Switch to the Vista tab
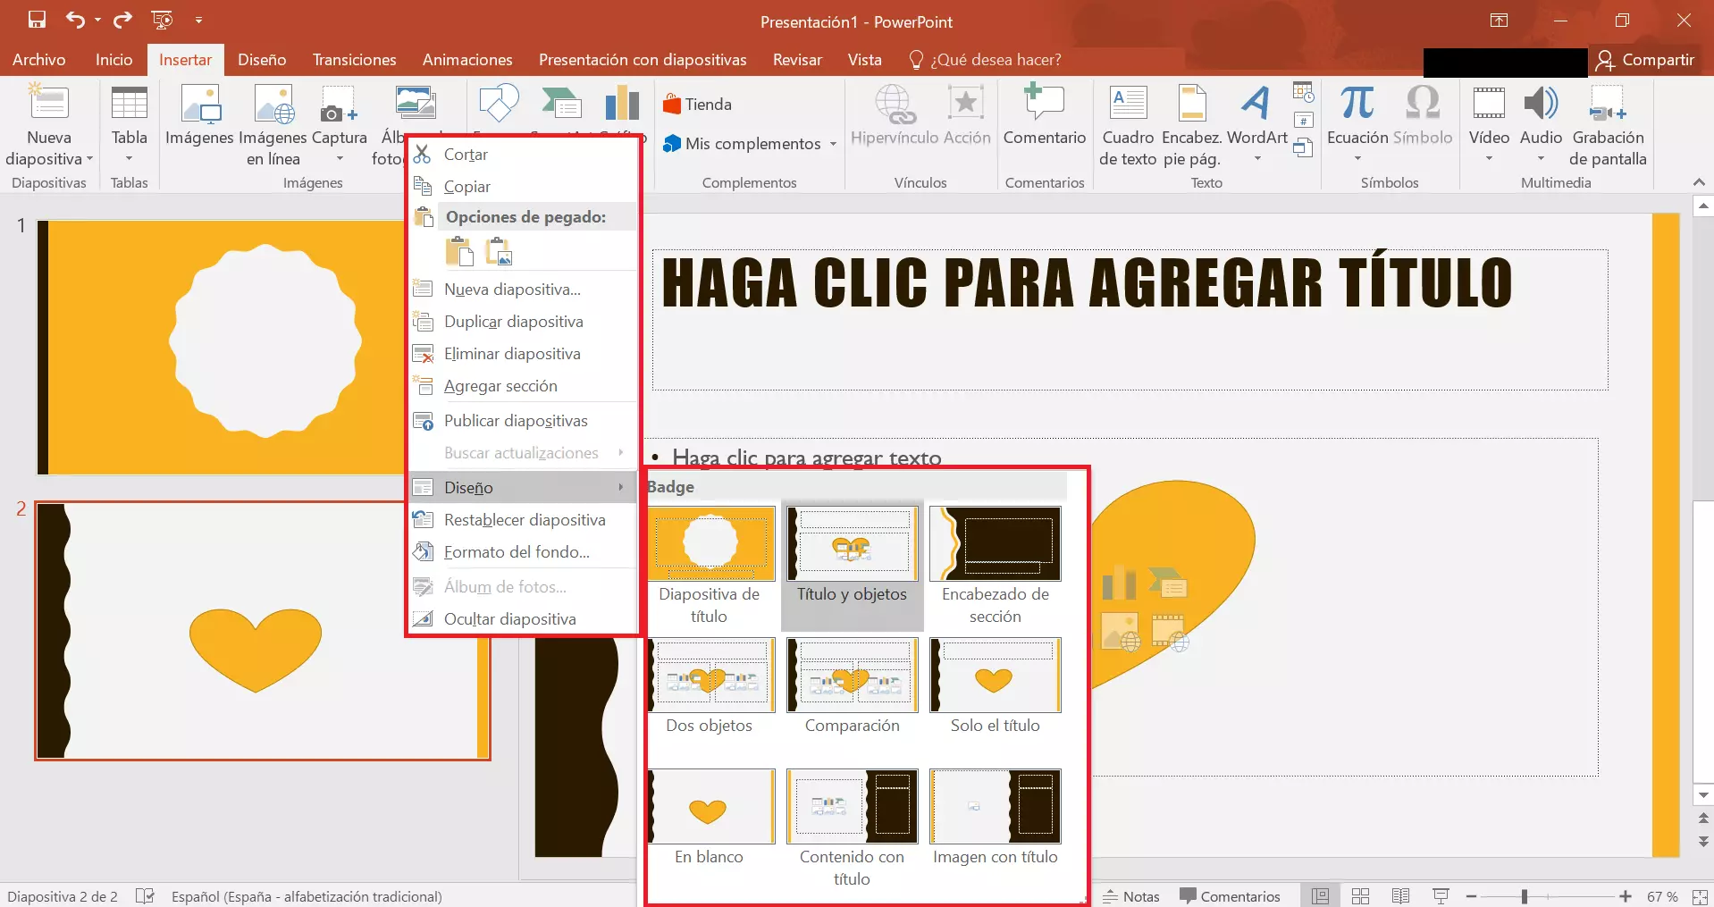This screenshot has height=907, width=1714. (864, 60)
